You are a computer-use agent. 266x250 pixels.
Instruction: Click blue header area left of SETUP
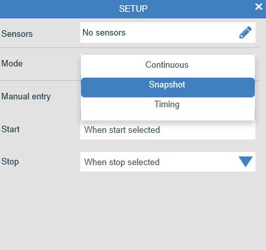point(59,9)
